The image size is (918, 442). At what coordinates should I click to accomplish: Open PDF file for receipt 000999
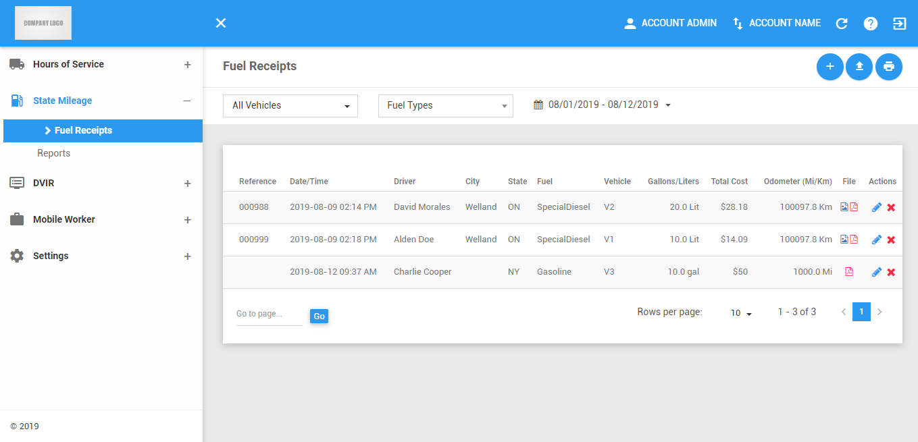[853, 240]
